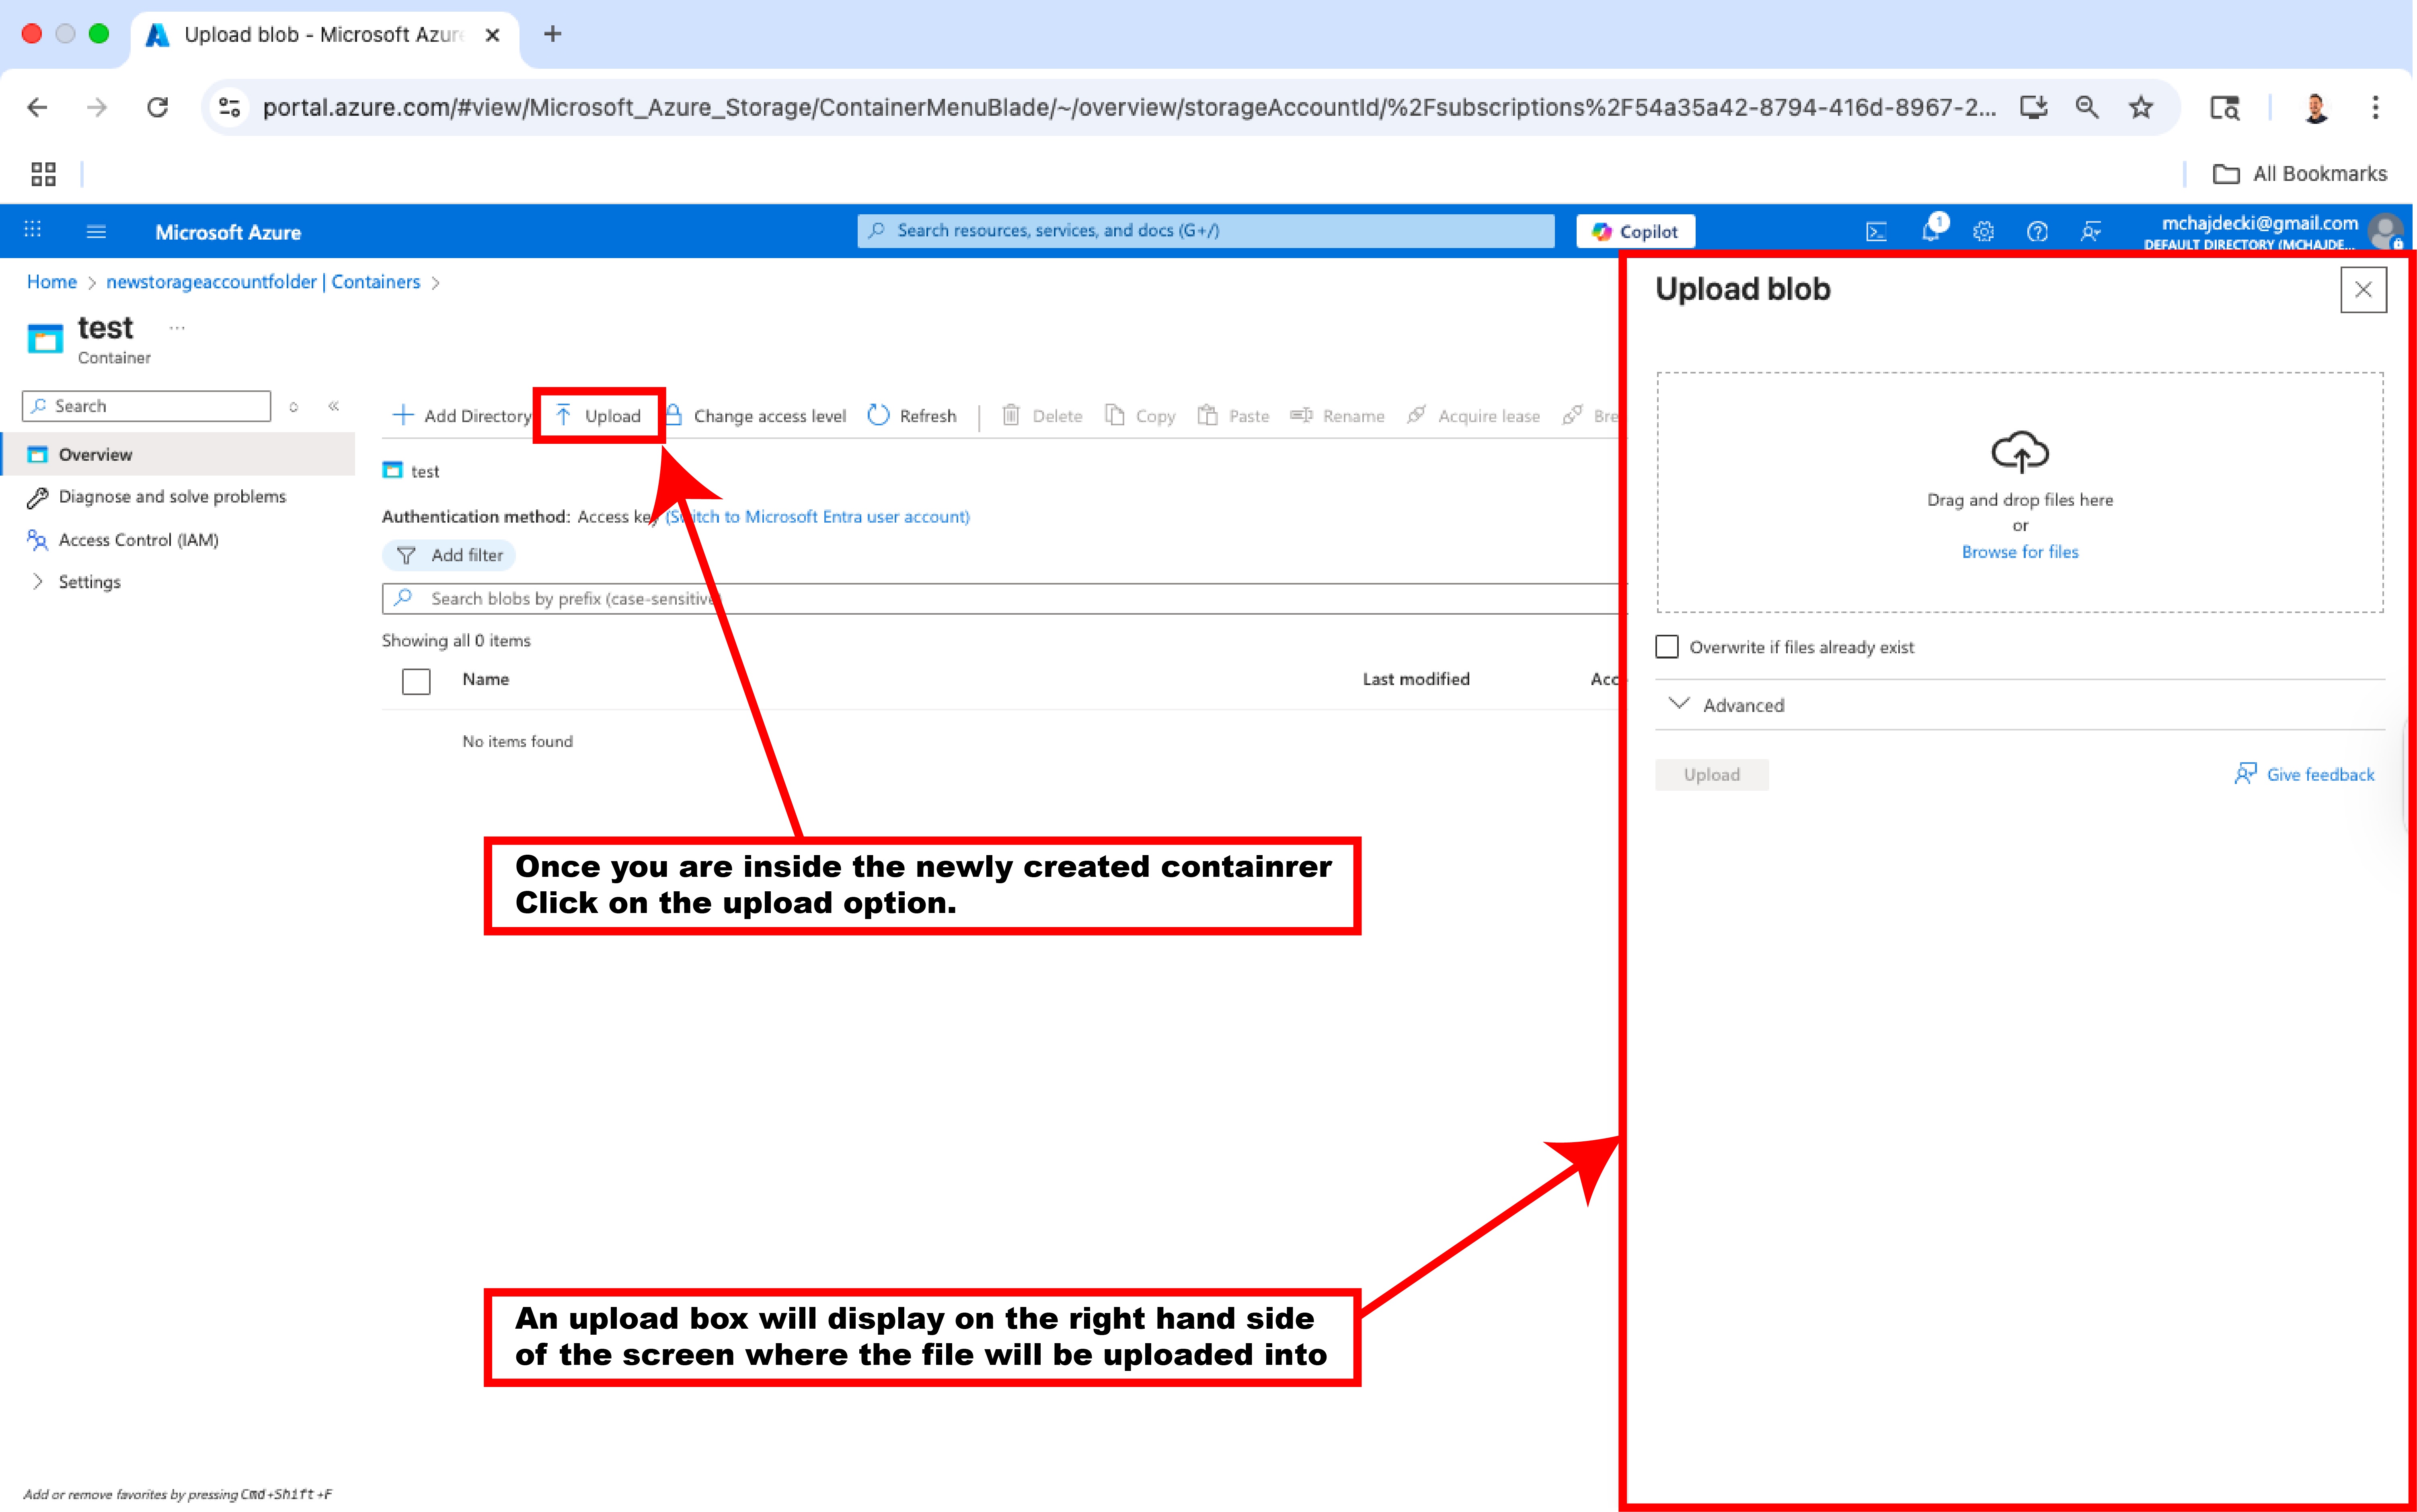Click the header feedback icon
This screenshot has width=2417, height=1512.
pyautogui.click(x=2091, y=232)
